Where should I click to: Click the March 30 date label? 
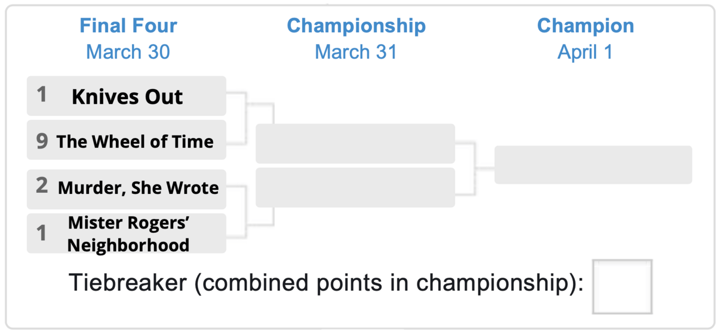point(128,52)
